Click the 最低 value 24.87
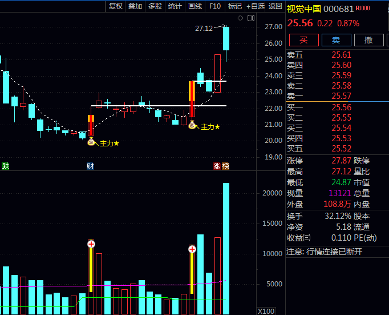Screen dimensions: 389x315 (x=341, y=182)
